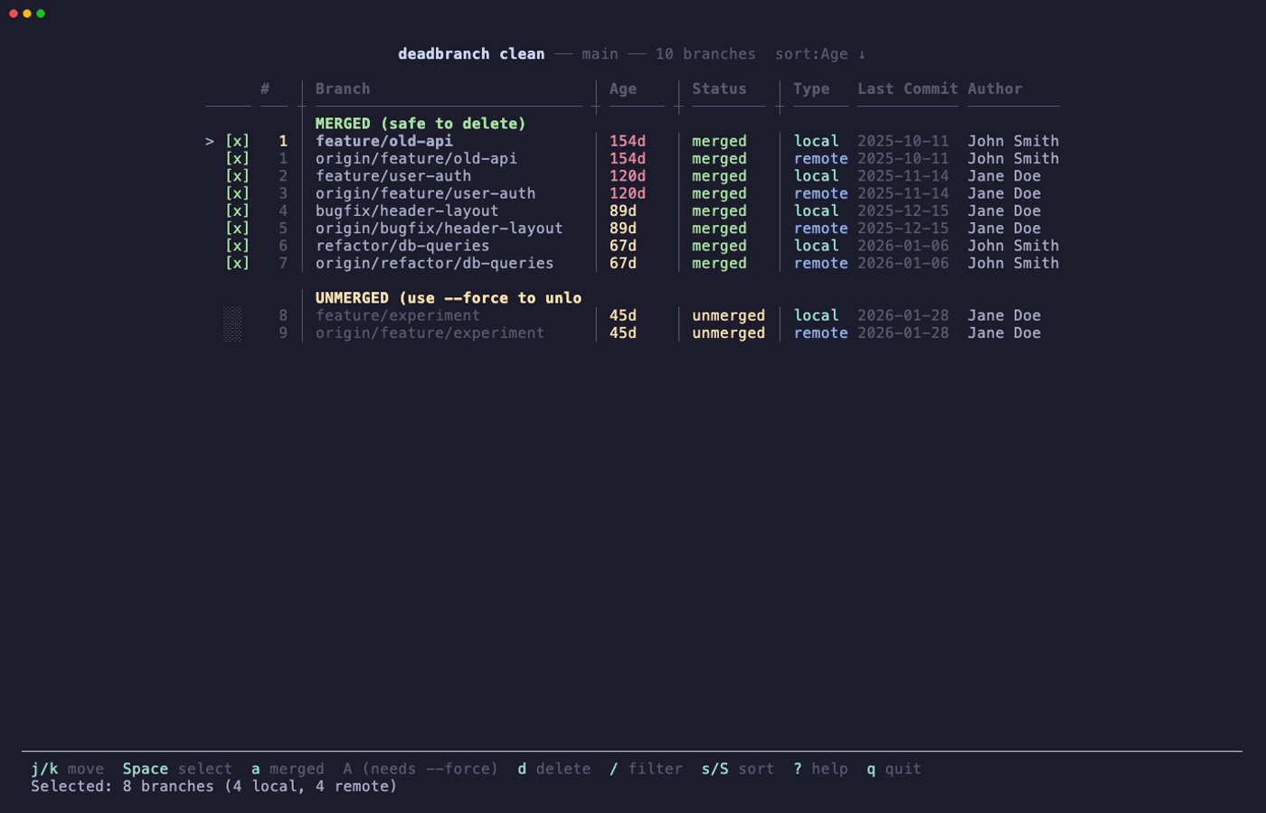Click the j/k move hint
The height and width of the screenshot is (813, 1266).
(x=68, y=769)
